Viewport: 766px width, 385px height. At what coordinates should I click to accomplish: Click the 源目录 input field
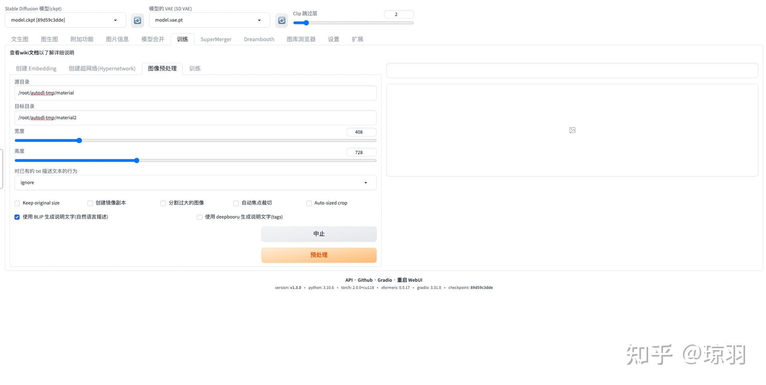(196, 93)
